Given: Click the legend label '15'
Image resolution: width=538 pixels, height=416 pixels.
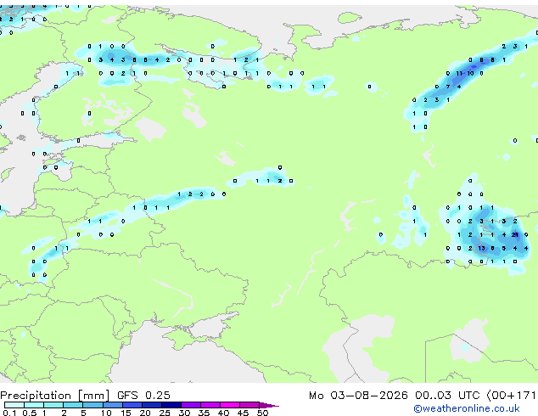Looking at the screenshot, I should 126,413.
